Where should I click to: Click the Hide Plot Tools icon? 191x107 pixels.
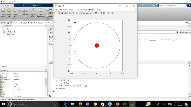pos(108,13)
